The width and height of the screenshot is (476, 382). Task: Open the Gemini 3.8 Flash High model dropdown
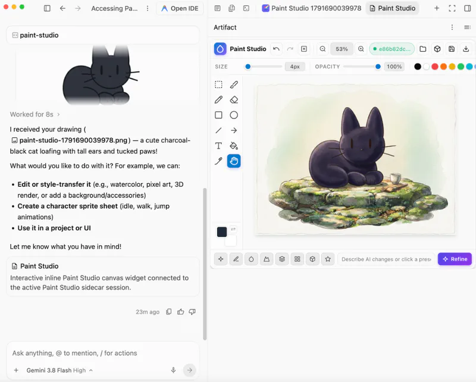click(x=59, y=371)
